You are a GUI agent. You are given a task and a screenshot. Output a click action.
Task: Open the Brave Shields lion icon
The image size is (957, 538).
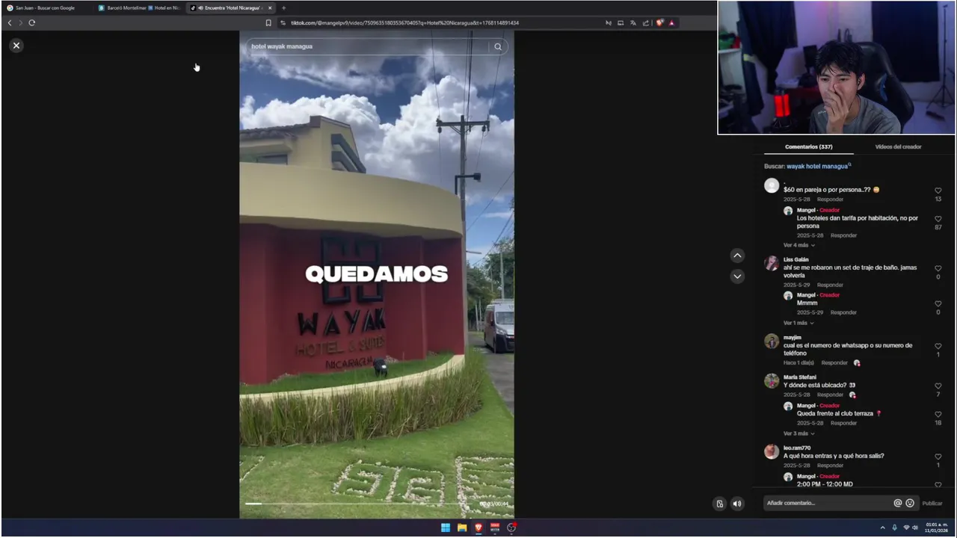[x=659, y=22]
